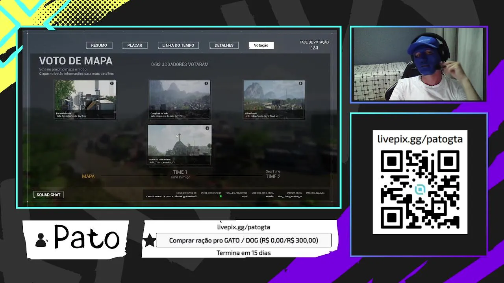
Task: Vote for the Morro do TrincaFerro map thumbnail
Action: 180,145
